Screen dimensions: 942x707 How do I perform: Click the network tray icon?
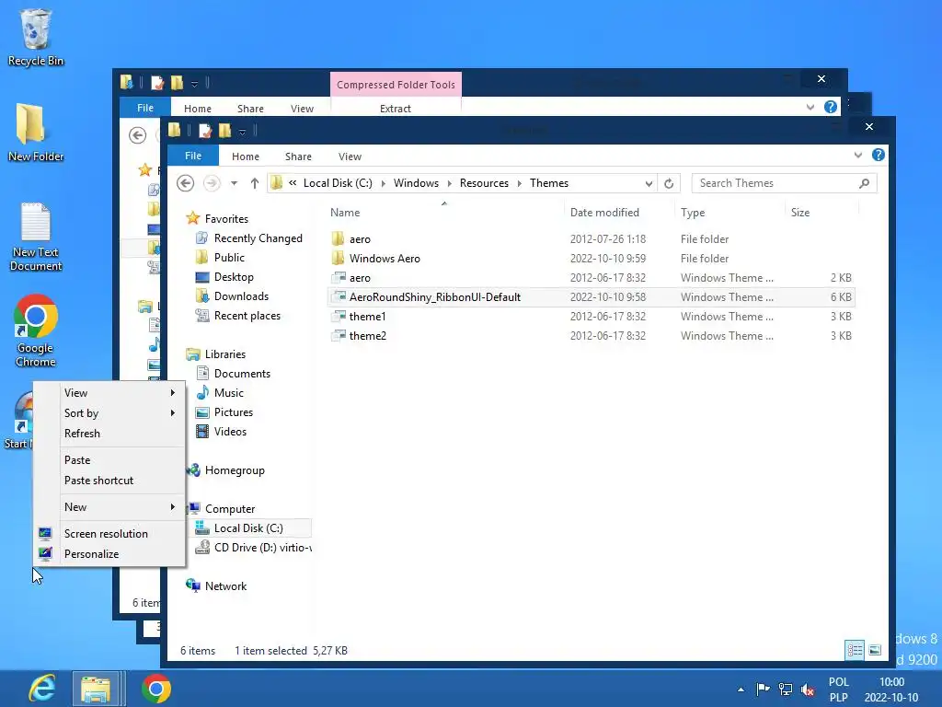(786, 689)
